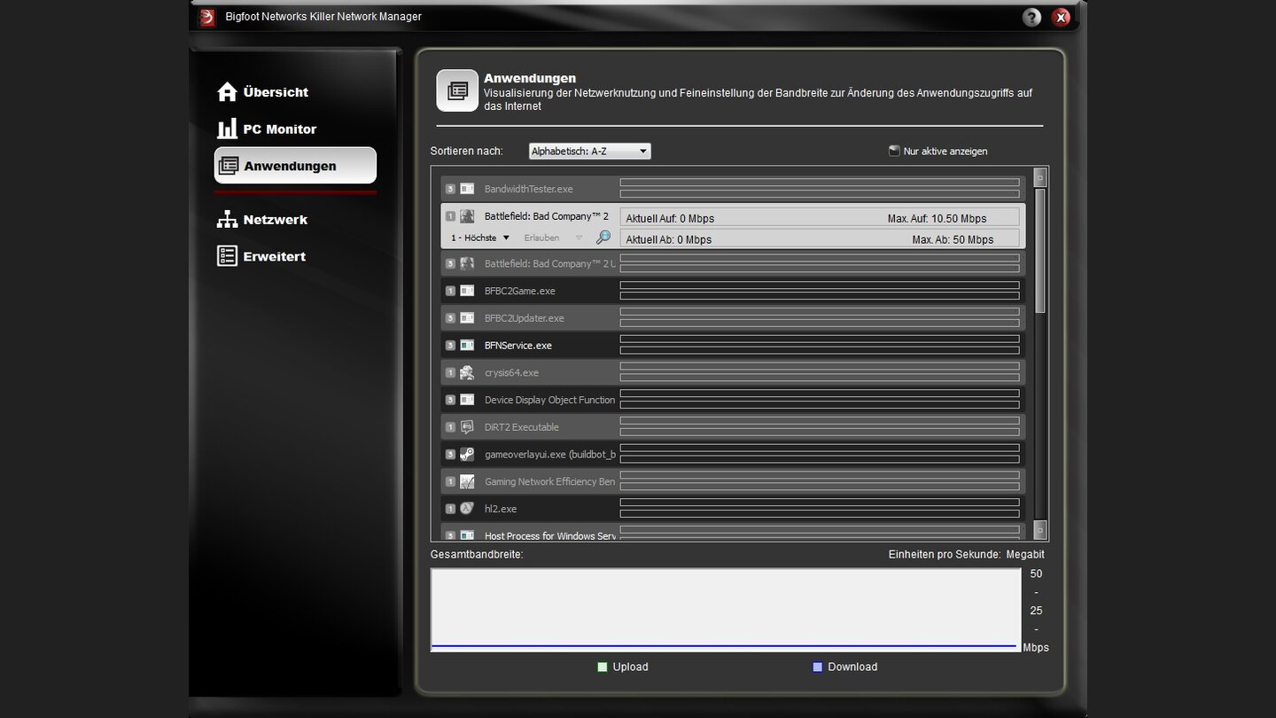Screen dimensions: 1276x718
Task: Click the help question-mark icon
Action: pyautogui.click(x=1031, y=17)
